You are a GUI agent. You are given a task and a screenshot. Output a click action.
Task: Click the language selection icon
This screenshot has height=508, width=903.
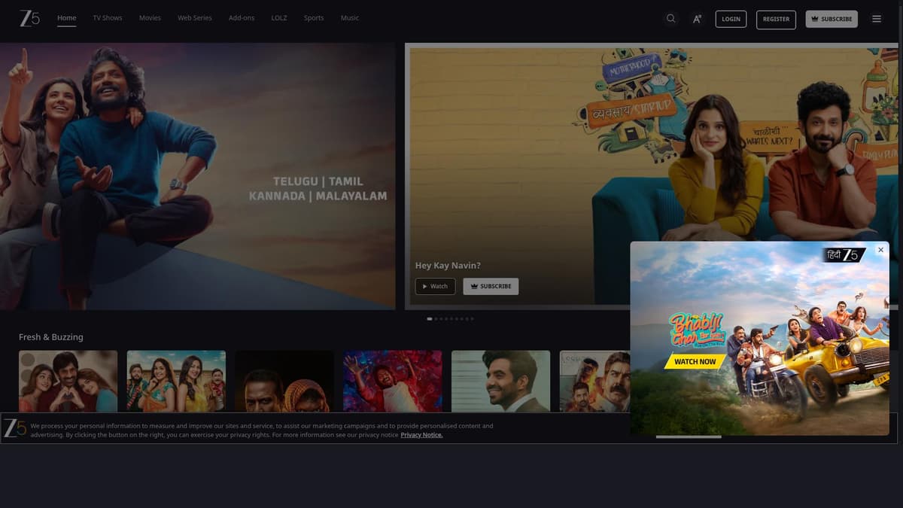click(x=697, y=19)
